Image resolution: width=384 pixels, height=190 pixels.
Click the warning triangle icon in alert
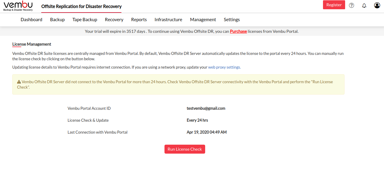tap(19, 82)
